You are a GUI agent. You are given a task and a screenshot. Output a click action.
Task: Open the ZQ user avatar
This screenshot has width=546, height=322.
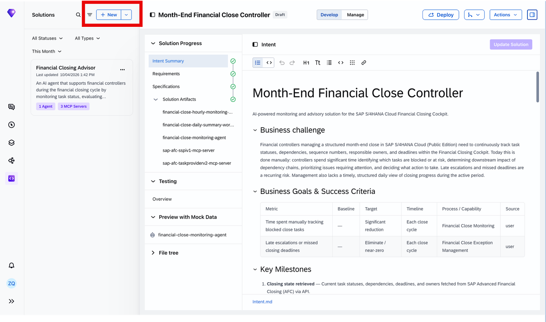pyautogui.click(x=11, y=283)
